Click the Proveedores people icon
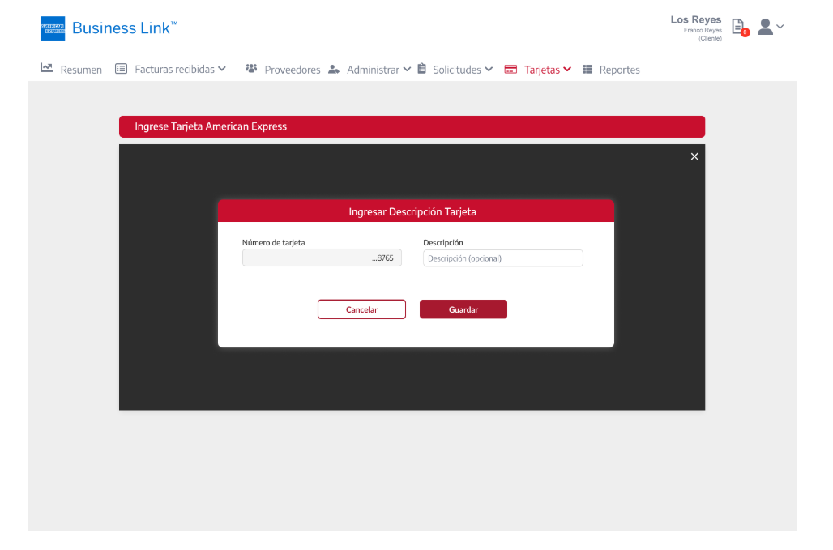 (251, 69)
